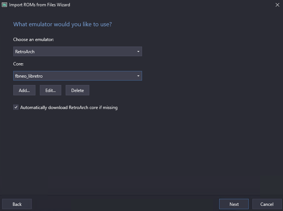Click the X icon at the window corner
Screen dimensions: 283x211
click(x=277, y=5)
